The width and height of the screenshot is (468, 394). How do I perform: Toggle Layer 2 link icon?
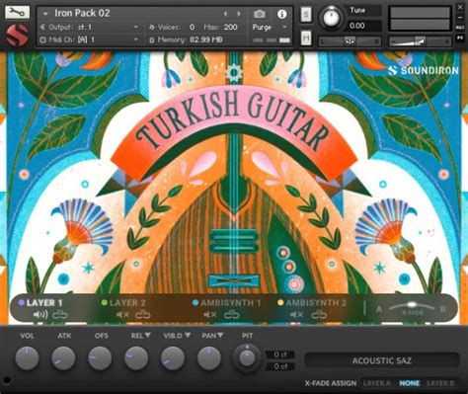(x=143, y=315)
